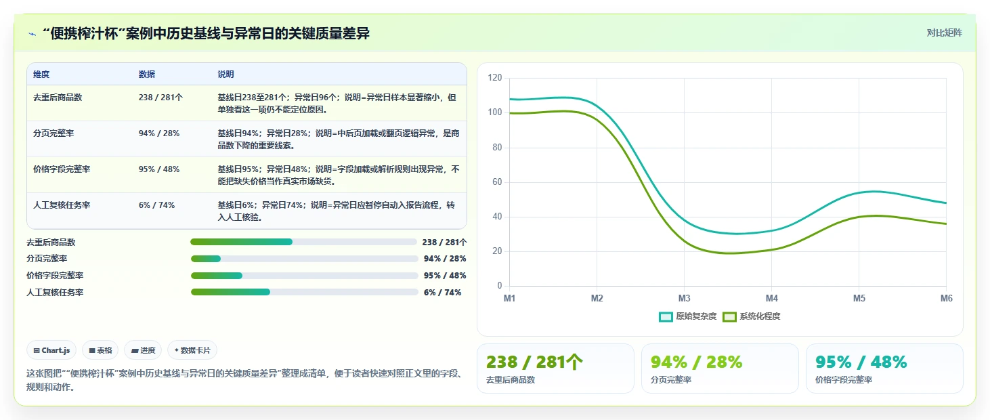This screenshot has height=420, width=990.
Task: Click table cell value 238 / 281个
Action: click(x=160, y=98)
